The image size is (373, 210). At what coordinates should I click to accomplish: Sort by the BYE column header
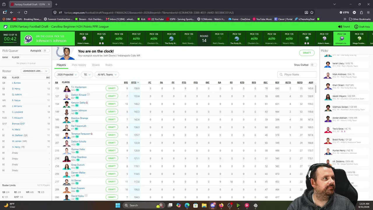point(126,83)
